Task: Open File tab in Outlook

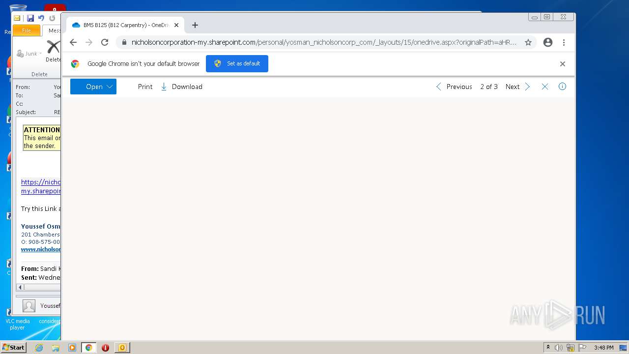Action: 27,30
